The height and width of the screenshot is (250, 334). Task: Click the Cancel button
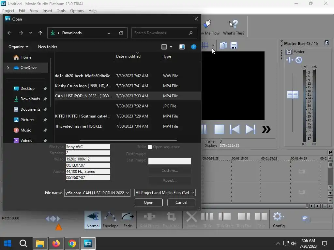181,202
